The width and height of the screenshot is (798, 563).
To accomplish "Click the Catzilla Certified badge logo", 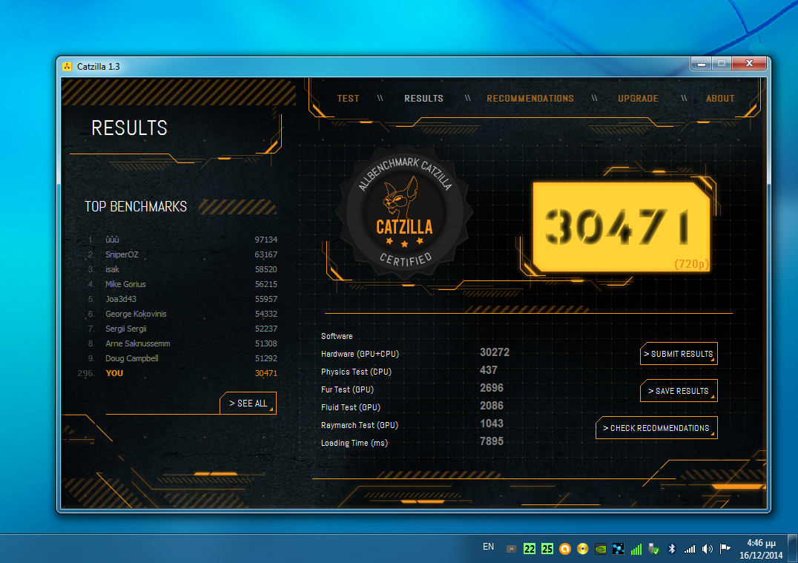I will click(405, 213).
